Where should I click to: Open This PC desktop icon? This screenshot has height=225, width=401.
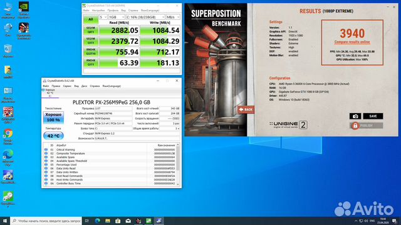coord(8,10)
